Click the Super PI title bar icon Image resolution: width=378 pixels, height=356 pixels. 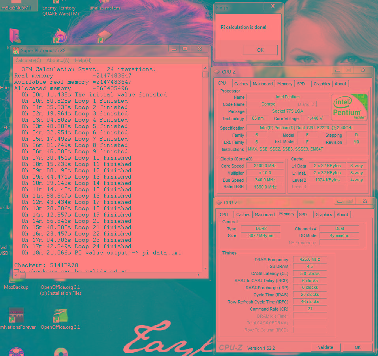pos(16,51)
